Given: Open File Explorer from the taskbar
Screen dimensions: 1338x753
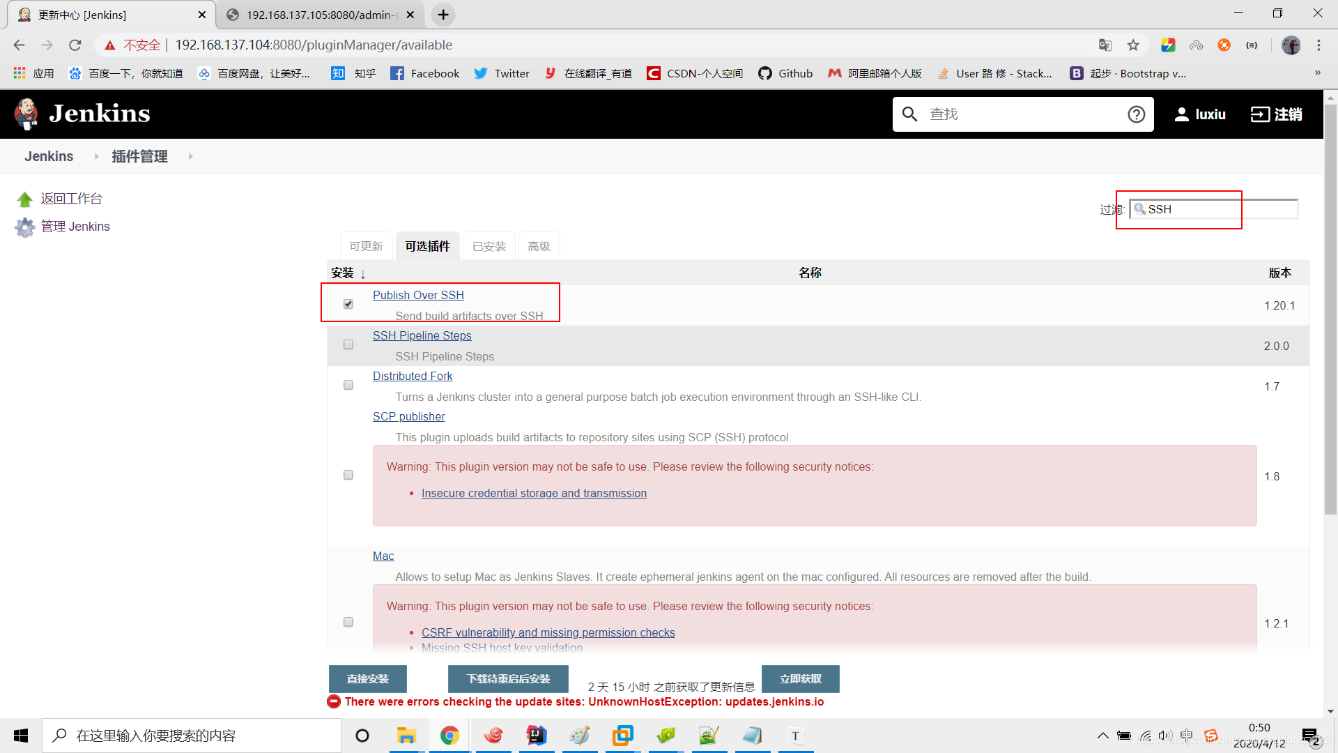Looking at the screenshot, I should (x=406, y=736).
